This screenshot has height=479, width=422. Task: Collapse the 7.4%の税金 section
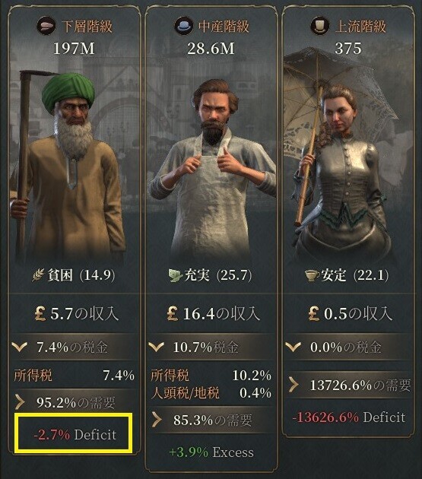click(x=75, y=347)
